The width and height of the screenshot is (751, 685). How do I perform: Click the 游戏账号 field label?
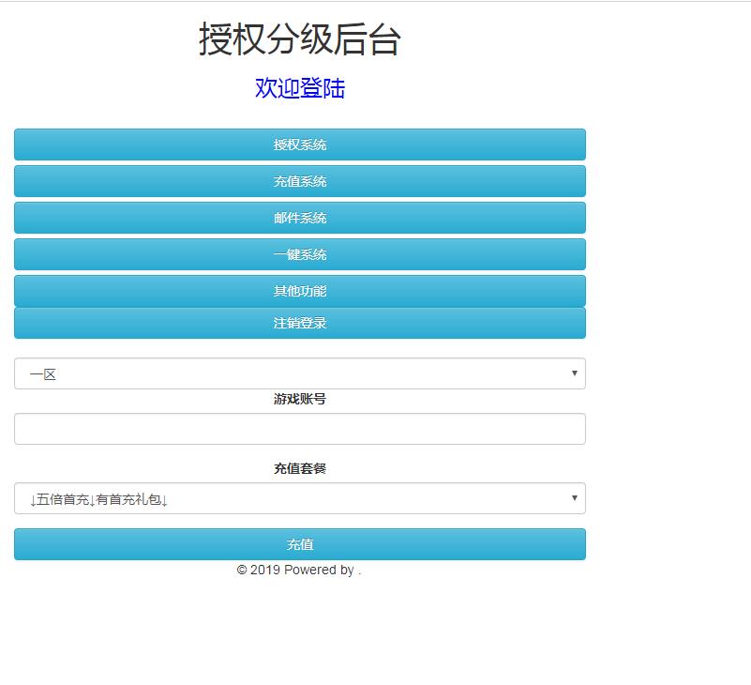coord(300,399)
